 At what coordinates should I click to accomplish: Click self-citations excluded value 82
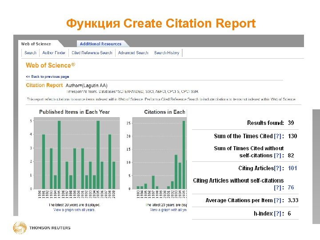pyautogui.click(x=291, y=156)
